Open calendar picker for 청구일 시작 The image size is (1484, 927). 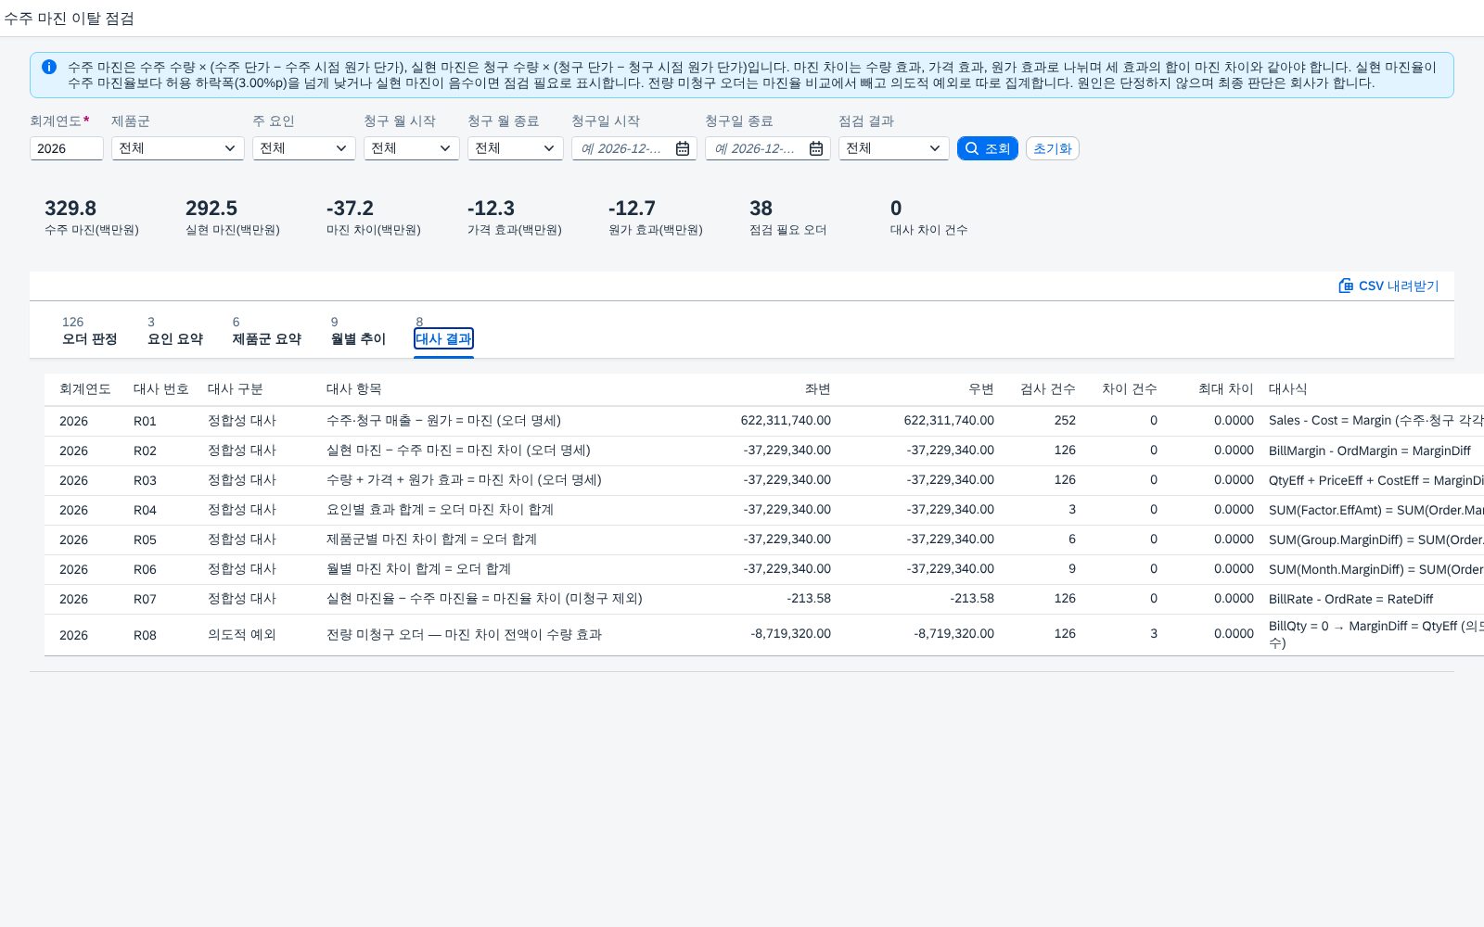(683, 148)
